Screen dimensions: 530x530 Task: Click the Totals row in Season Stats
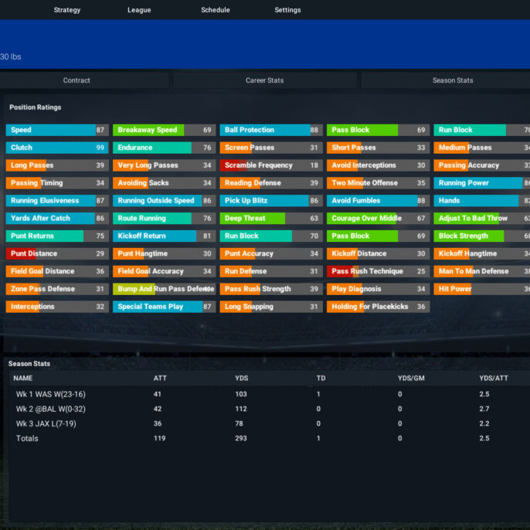[270, 438]
